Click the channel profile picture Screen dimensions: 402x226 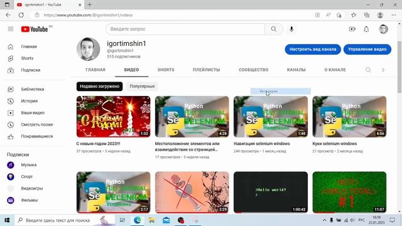coord(88,49)
